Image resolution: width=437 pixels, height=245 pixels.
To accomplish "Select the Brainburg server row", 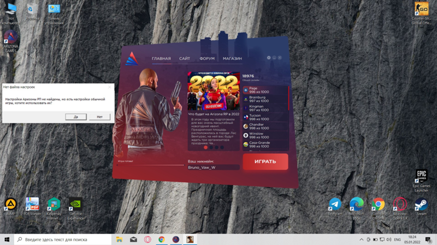I will point(265,99).
